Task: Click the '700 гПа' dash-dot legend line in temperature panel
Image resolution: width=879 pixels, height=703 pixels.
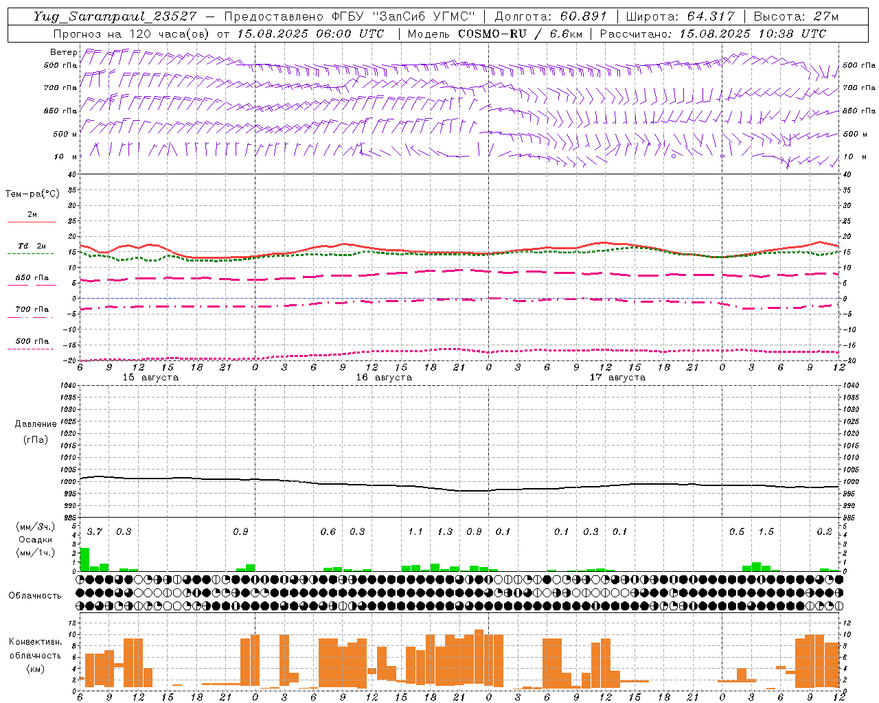Action: (x=30, y=317)
